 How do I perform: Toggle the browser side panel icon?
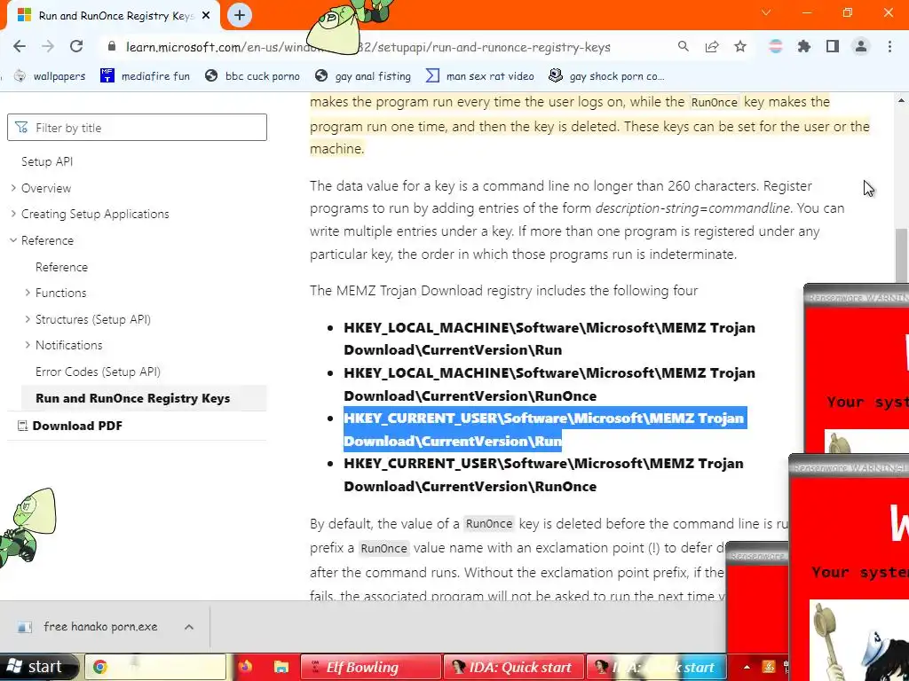(833, 47)
